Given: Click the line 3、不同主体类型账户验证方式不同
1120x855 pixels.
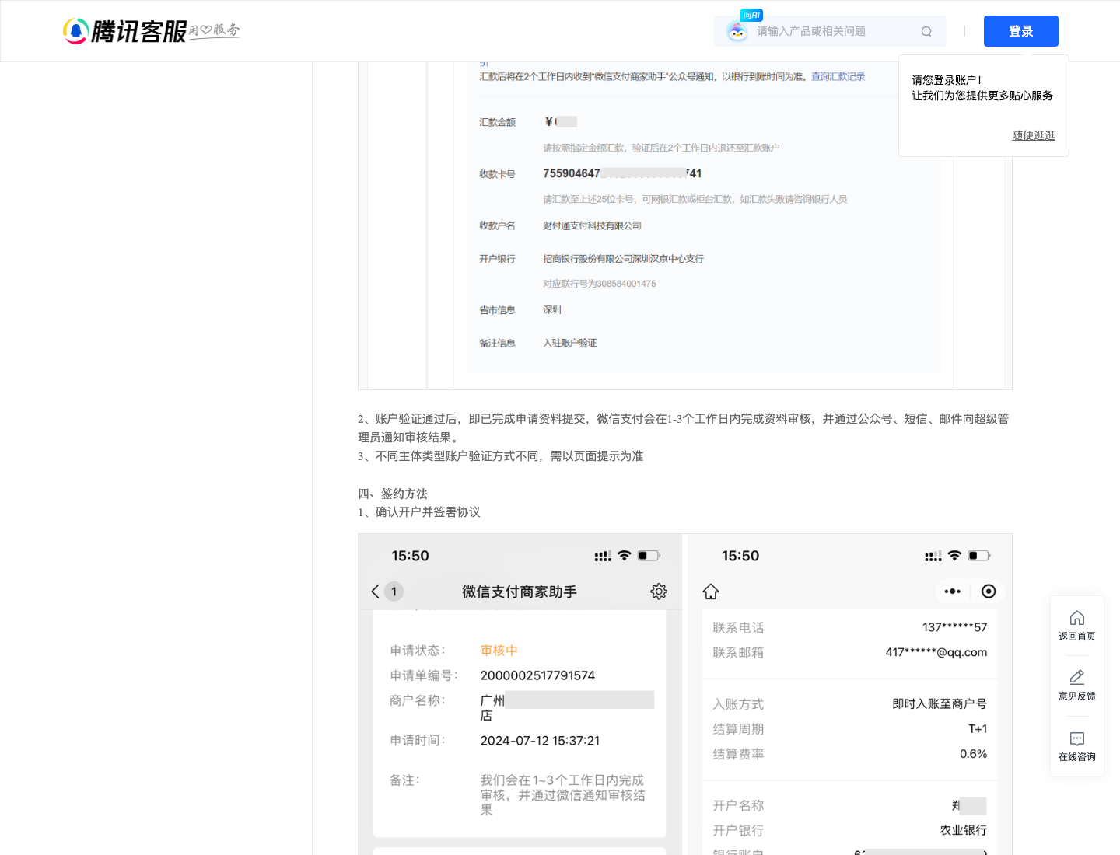Looking at the screenshot, I should 501,456.
